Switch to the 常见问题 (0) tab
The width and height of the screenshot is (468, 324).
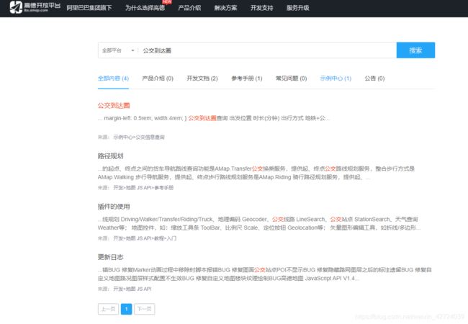[x=291, y=78]
